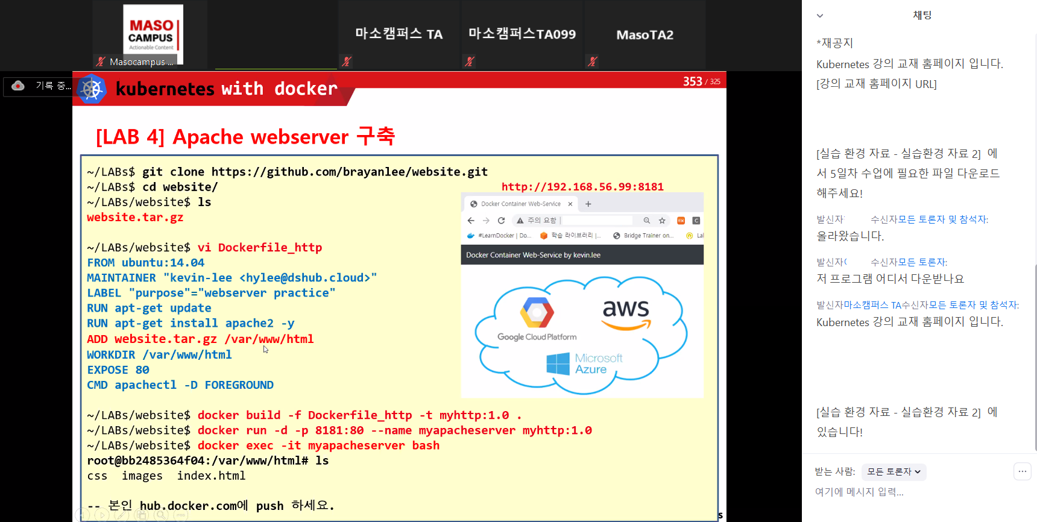
Task: Click muted microphone icon on MasoTA2 tile
Action: coord(593,61)
